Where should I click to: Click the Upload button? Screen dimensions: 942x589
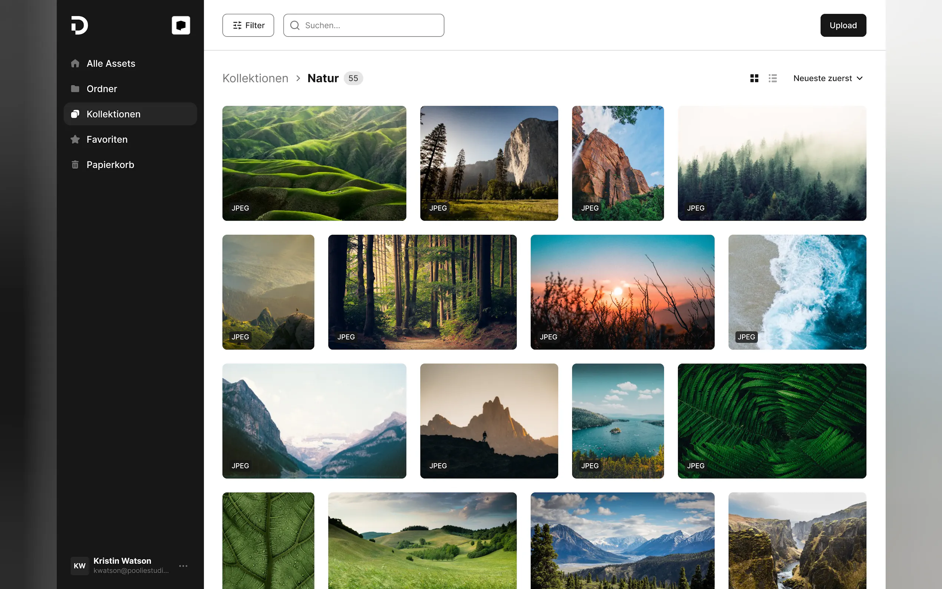pos(843,25)
